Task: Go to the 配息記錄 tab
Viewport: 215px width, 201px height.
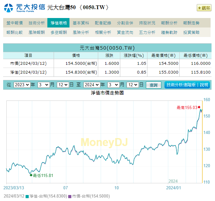Action: click(103, 23)
